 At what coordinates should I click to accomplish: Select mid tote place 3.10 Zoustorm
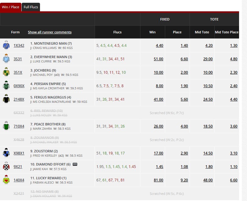[234, 153]
